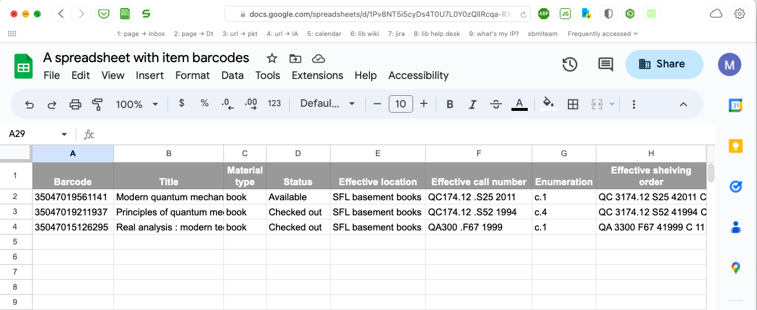Open the comments icon
Screen dimensions: 757x310
click(606, 64)
